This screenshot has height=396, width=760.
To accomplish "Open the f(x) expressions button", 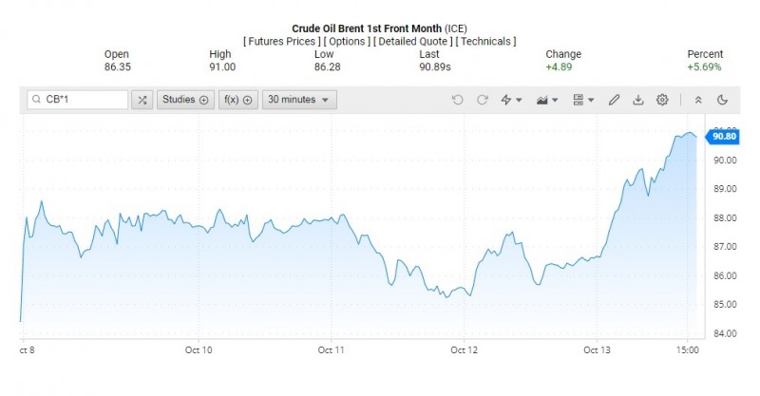I will [237, 100].
